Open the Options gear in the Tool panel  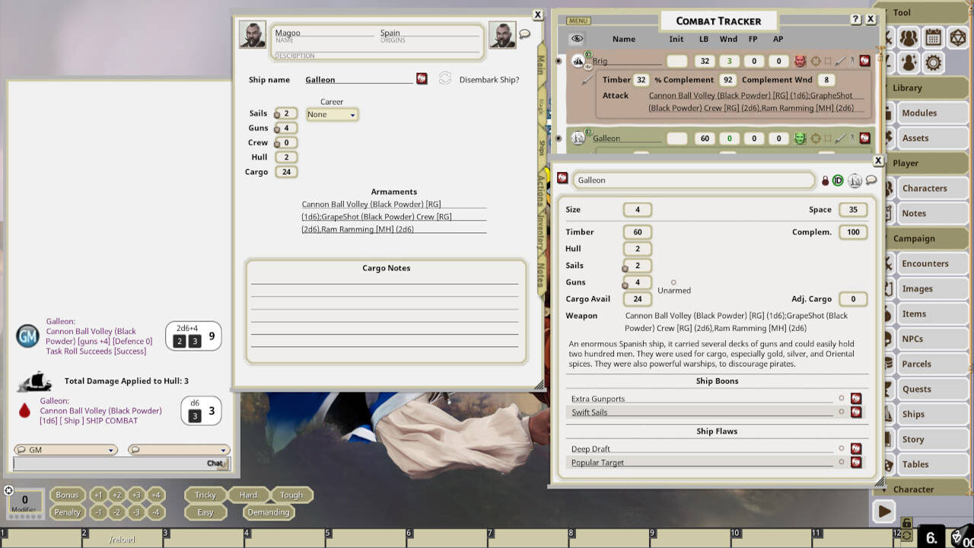[933, 62]
